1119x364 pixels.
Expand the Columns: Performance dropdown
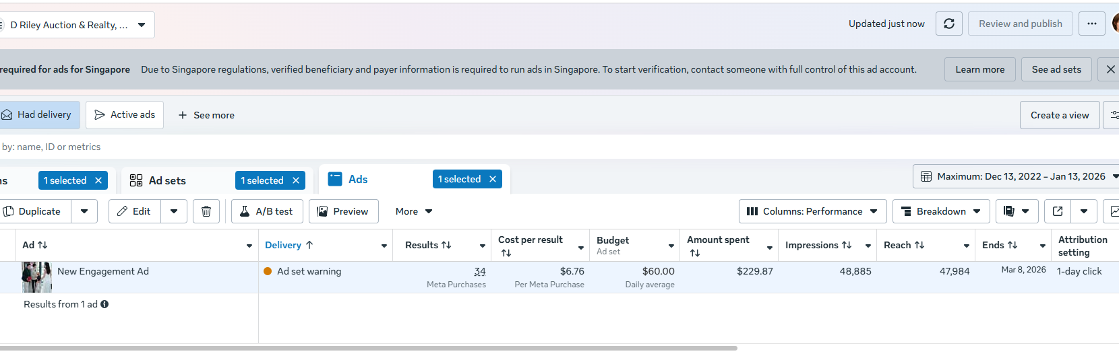coord(812,211)
